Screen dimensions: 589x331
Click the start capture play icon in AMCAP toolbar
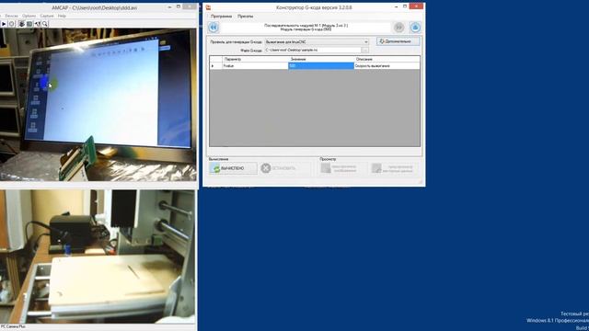pos(4,24)
